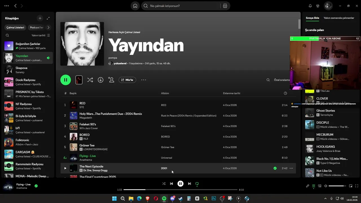Open Steam from the taskbar
The image size is (361, 203).
click(180, 198)
